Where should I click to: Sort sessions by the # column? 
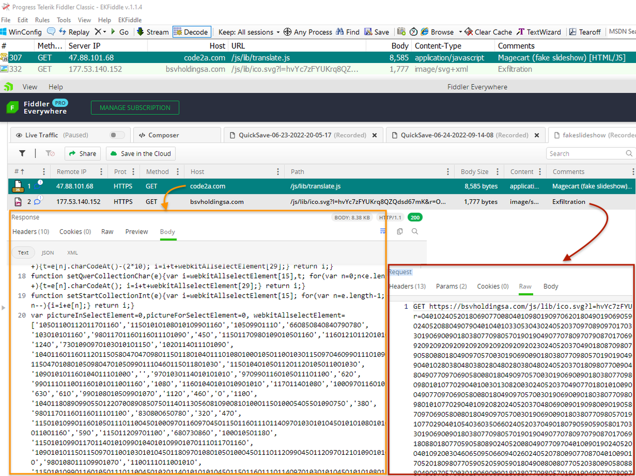pyautogui.click(x=20, y=172)
